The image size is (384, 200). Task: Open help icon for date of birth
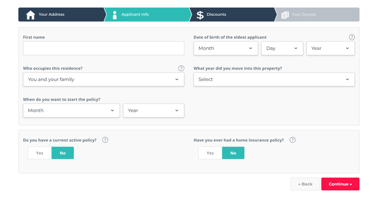pyautogui.click(x=352, y=37)
